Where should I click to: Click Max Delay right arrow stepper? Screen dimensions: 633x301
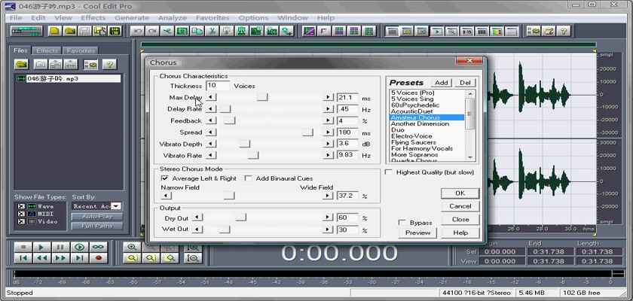point(329,97)
